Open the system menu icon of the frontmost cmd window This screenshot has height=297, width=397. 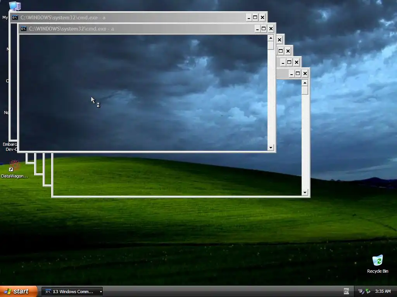[24, 29]
